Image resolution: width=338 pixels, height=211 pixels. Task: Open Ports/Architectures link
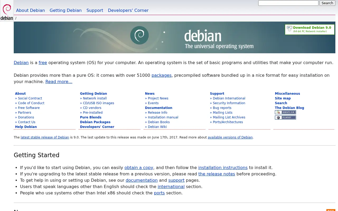coord(228,122)
